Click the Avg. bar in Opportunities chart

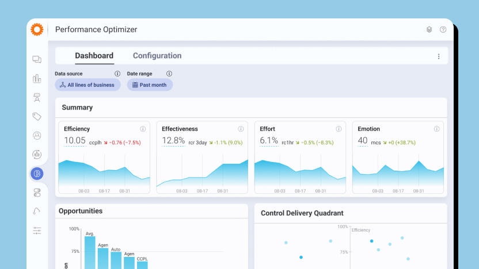click(90, 252)
